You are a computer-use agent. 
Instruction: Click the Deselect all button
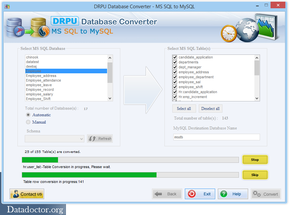(210, 109)
